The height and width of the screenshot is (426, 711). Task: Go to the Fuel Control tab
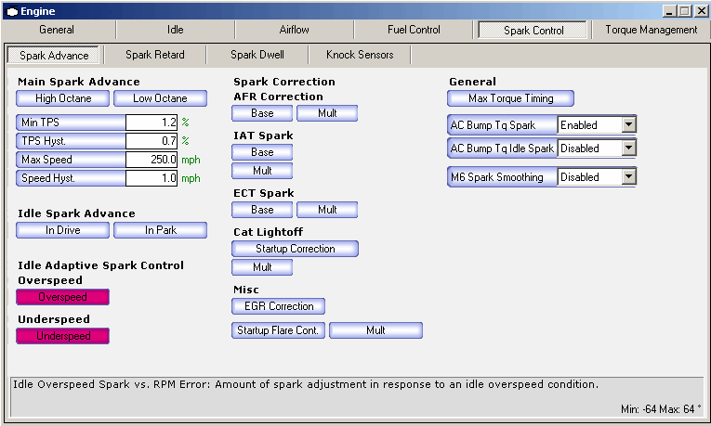point(414,30)
